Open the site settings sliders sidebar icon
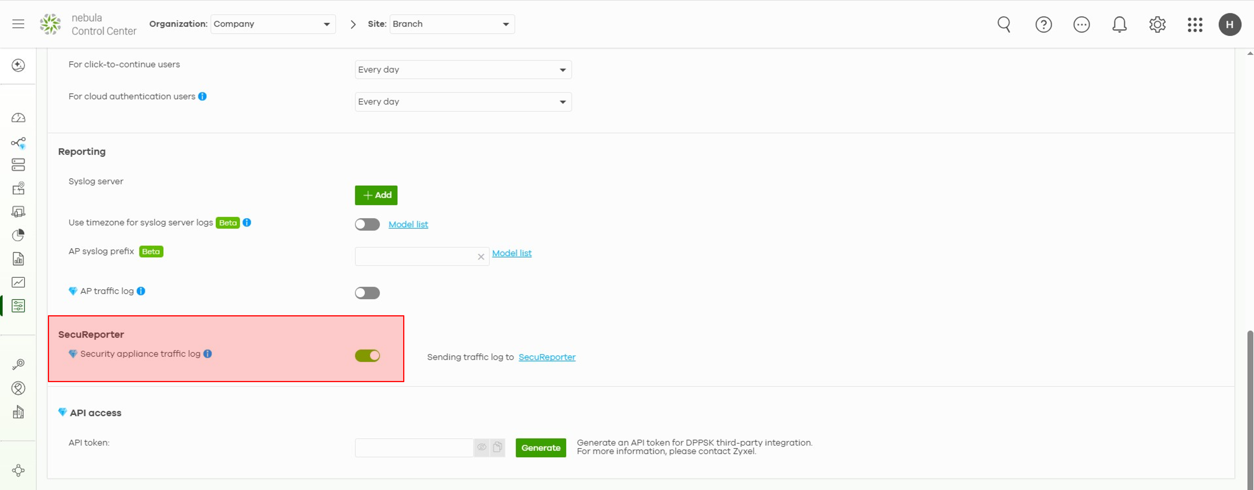 pyautogui.click(x=18, y=305)
